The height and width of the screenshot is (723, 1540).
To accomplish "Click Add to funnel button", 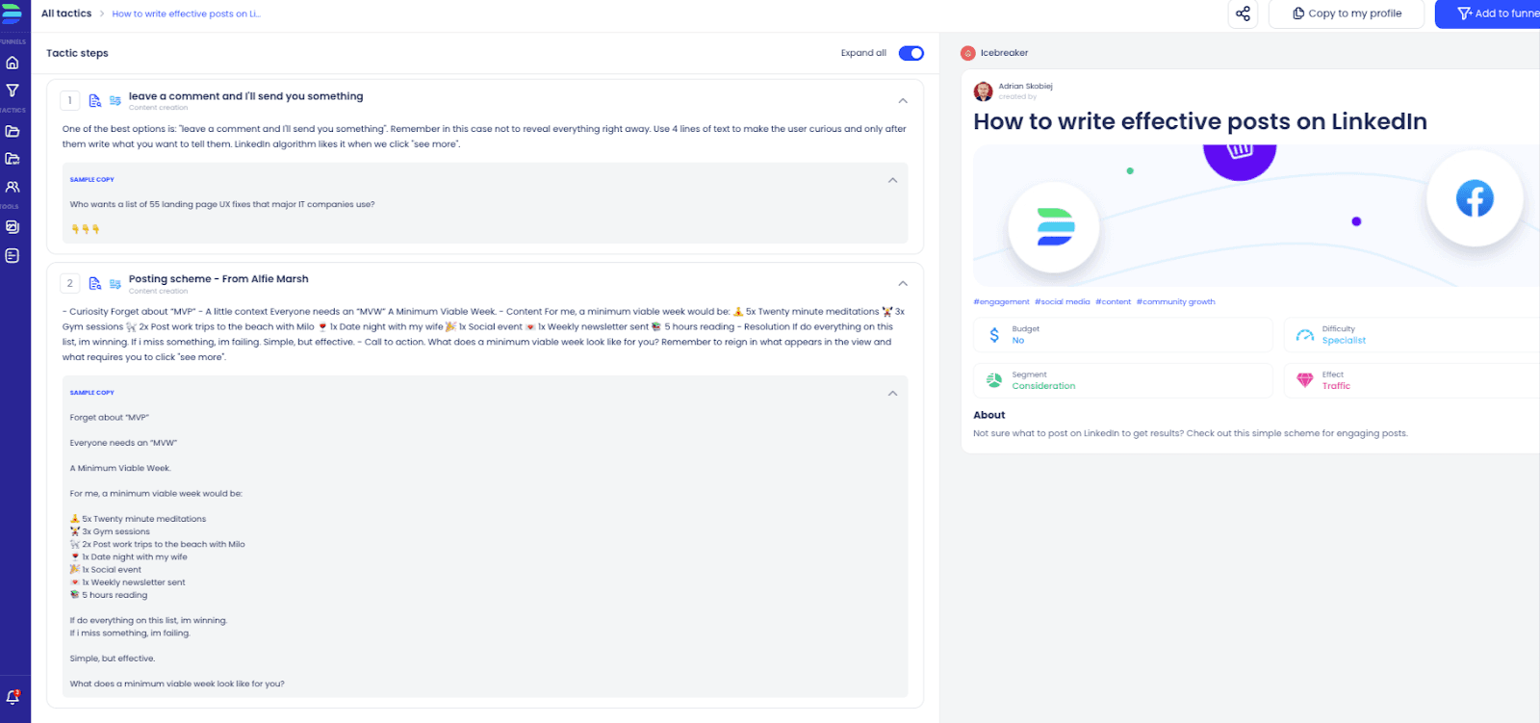I will coord(1488,13).
